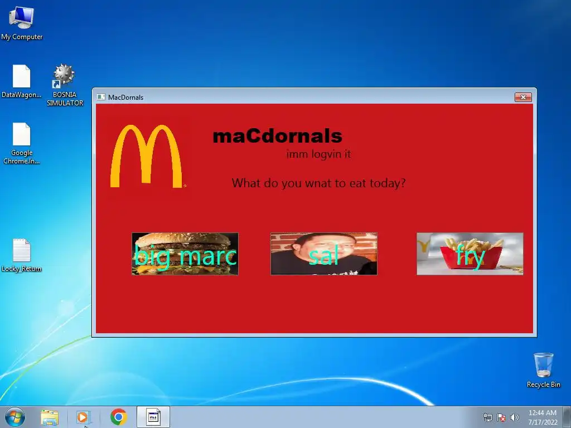This screenshot has height=428, width=571.
Task: Click the active MacDornals taskbar button
Action: [x=153, y=417]
